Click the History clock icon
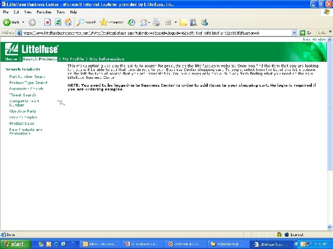This screenshot has width=333, height=249. click(x=131, y=22)
